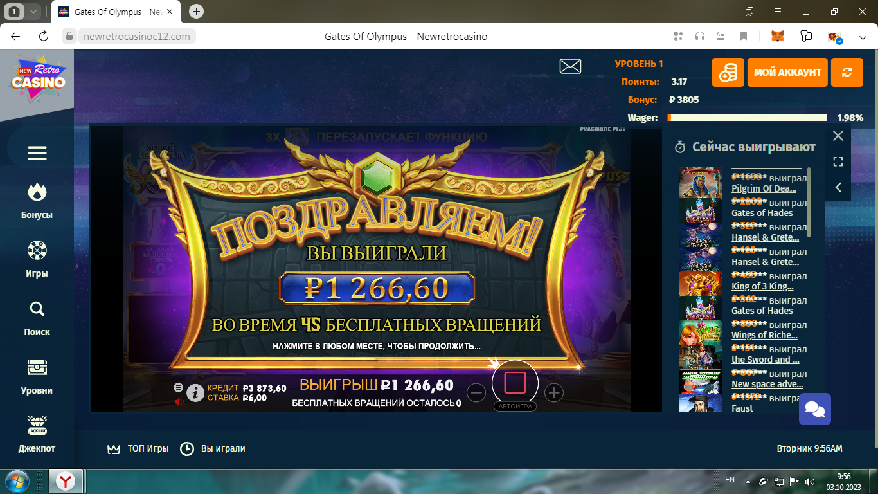Viewport: 878px width, 494px height.
Task: Open browser downloads arrow
Action: click(863, 37)
